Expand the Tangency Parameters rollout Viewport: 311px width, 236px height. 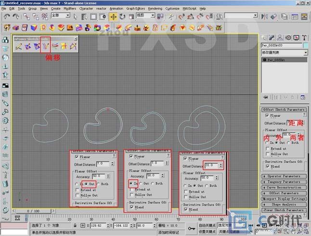[x=284, y=182]
